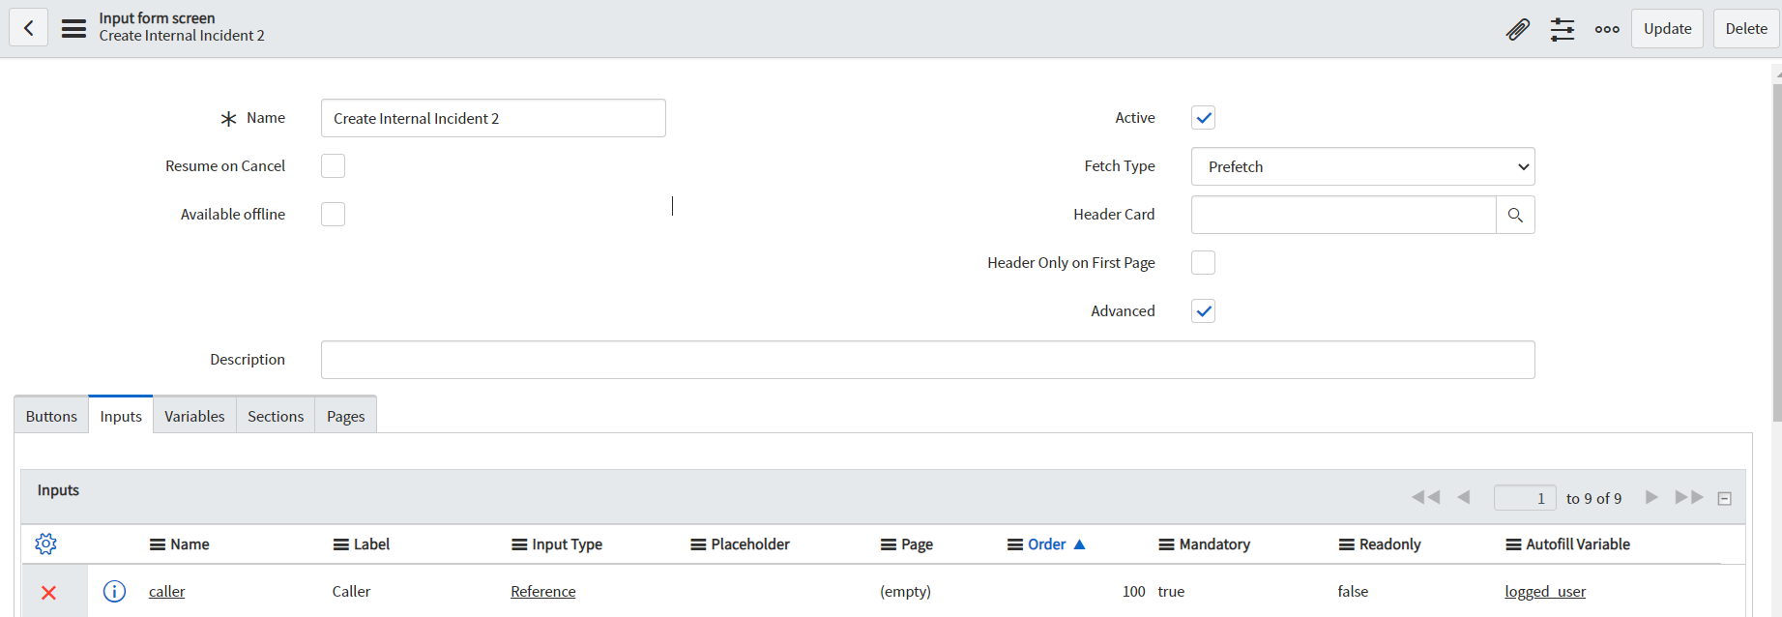Click the Delete button

click(x=1746, y=29)
